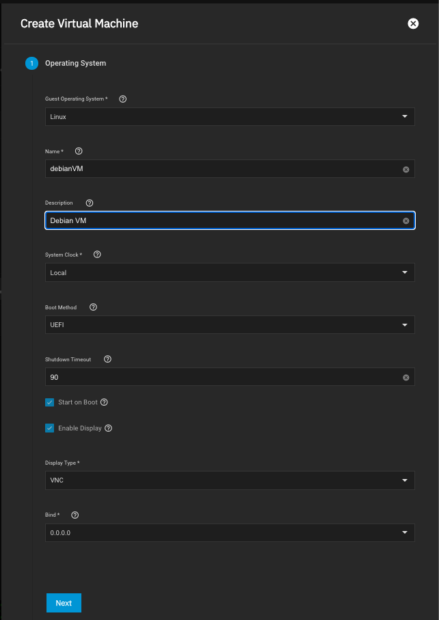Clear the Shutdown Timeout value
This screenshot has height=620, width=439.
pyautogui.click(x=405, y=377)
